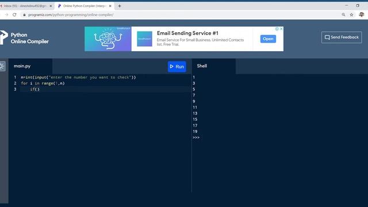Click output value 7 in Shell
This screenshot has height=207, width=368.
pos(194,95)
